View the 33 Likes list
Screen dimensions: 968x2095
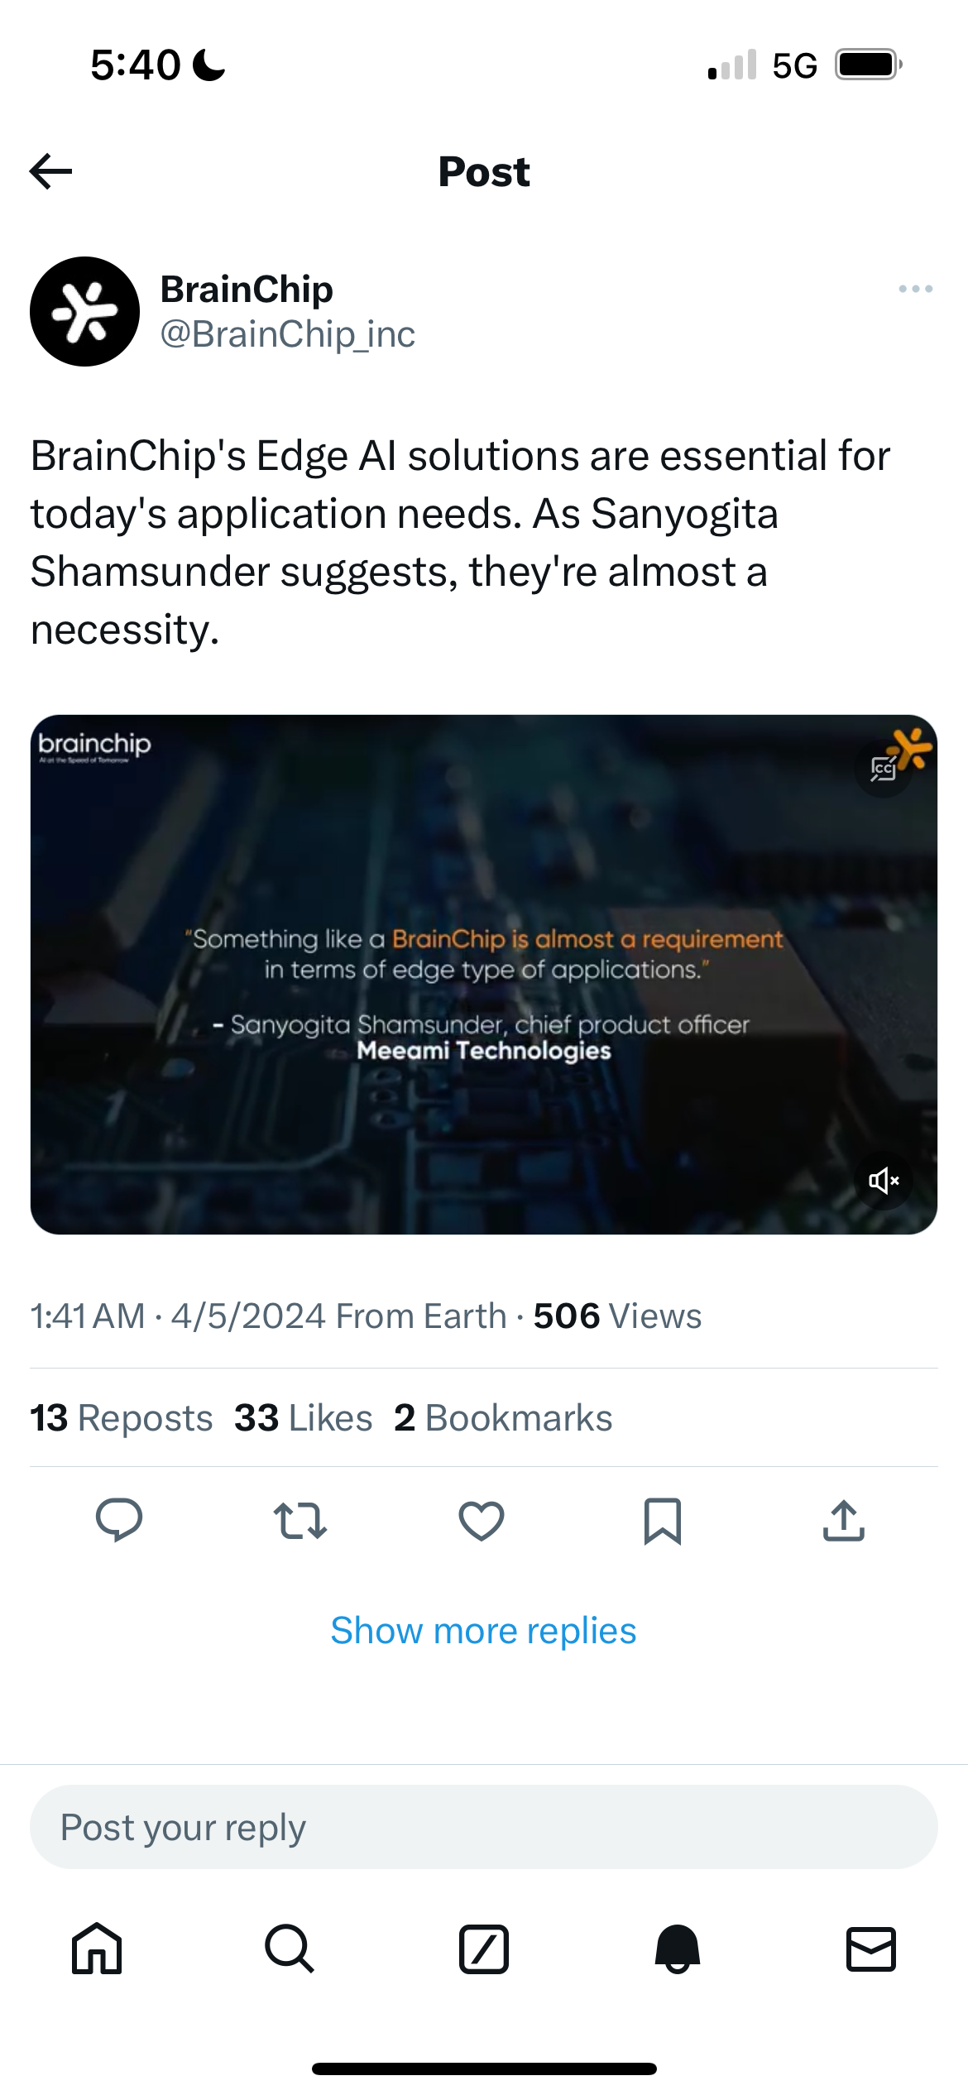[303, 1418]
